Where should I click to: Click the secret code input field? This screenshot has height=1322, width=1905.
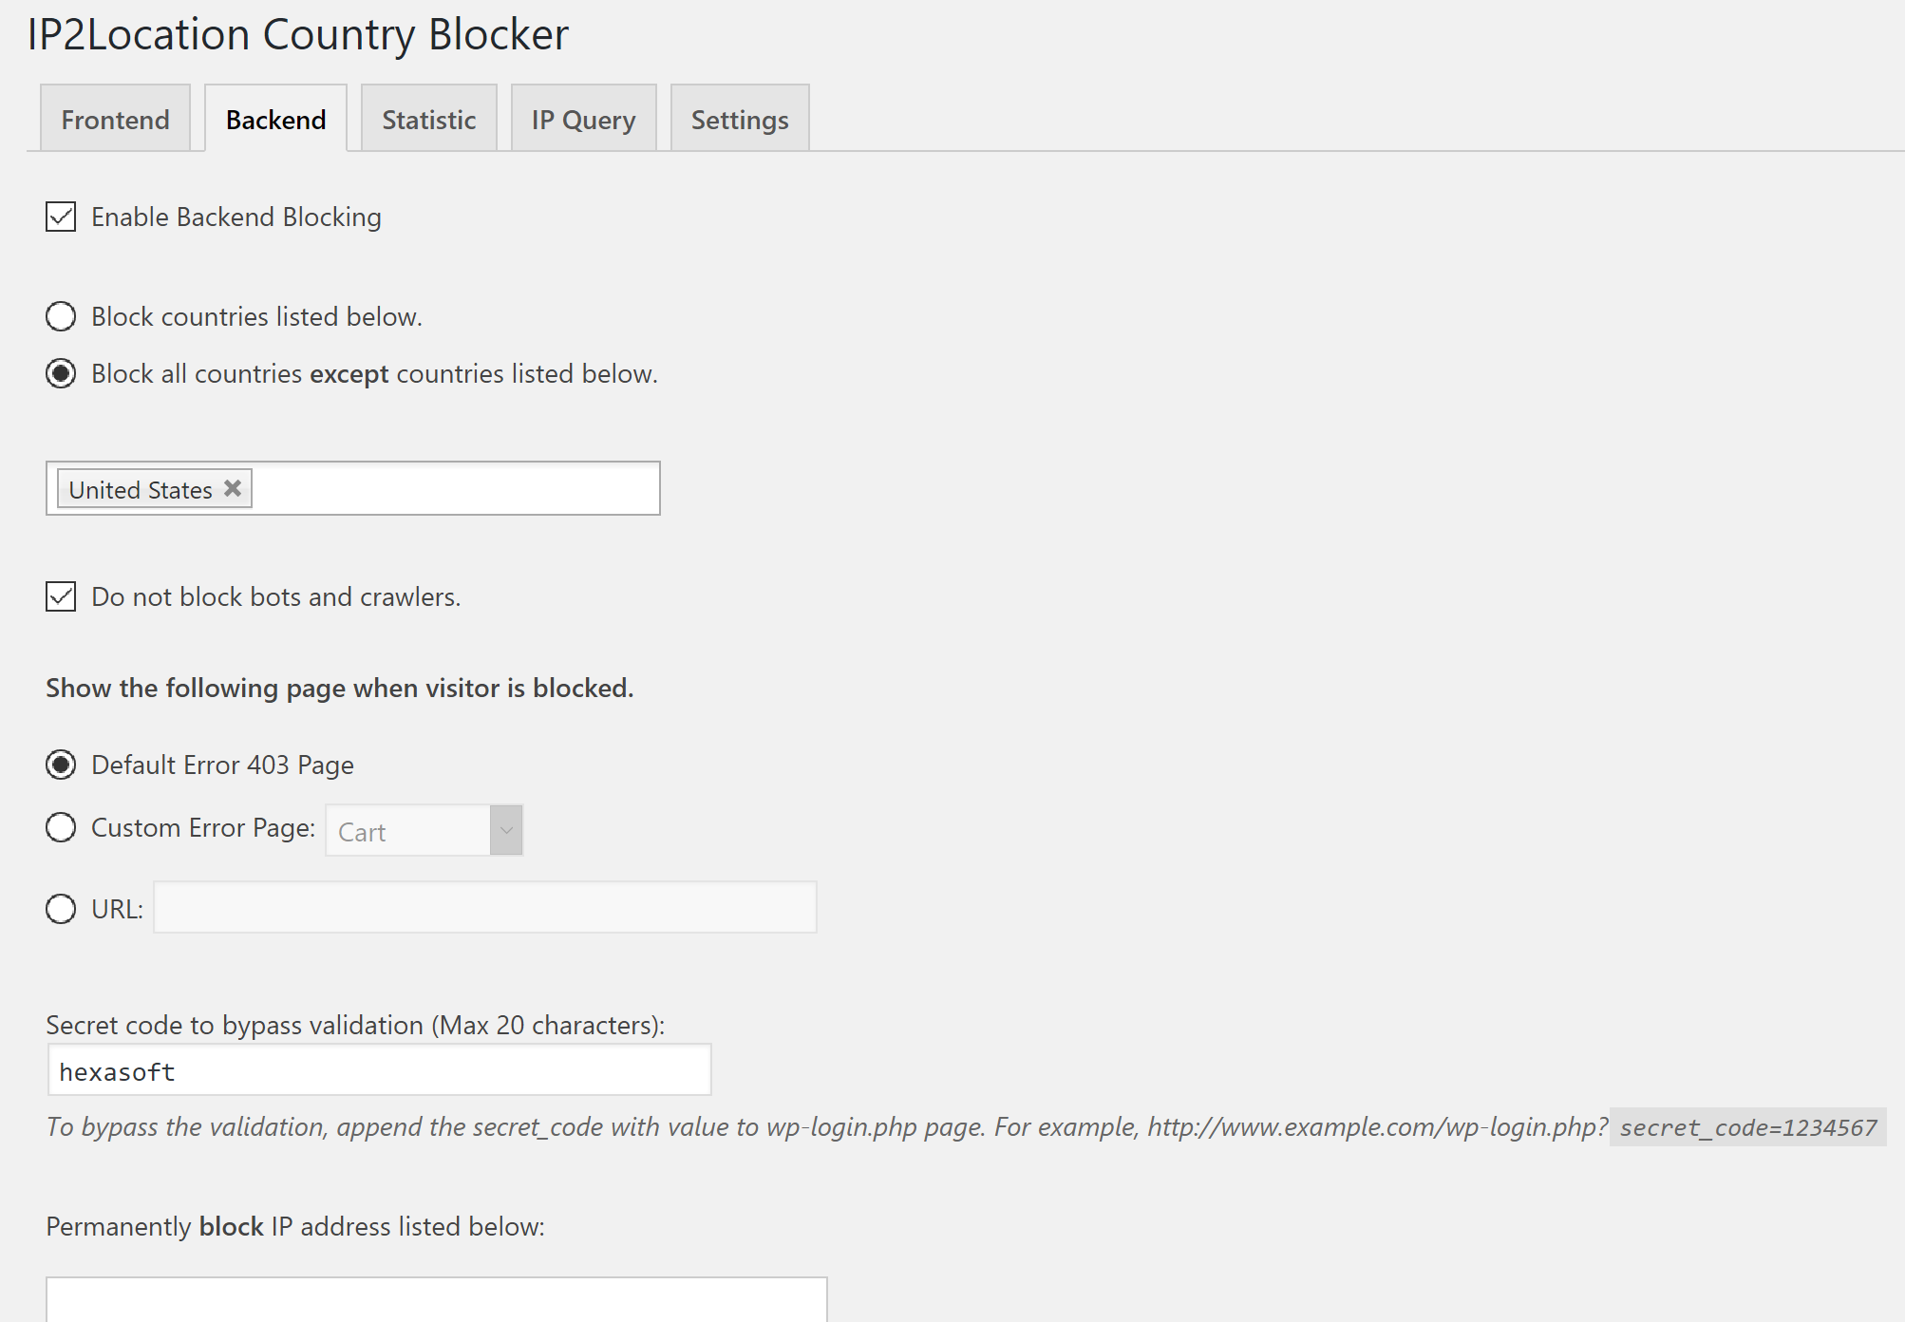[379, 1071]
